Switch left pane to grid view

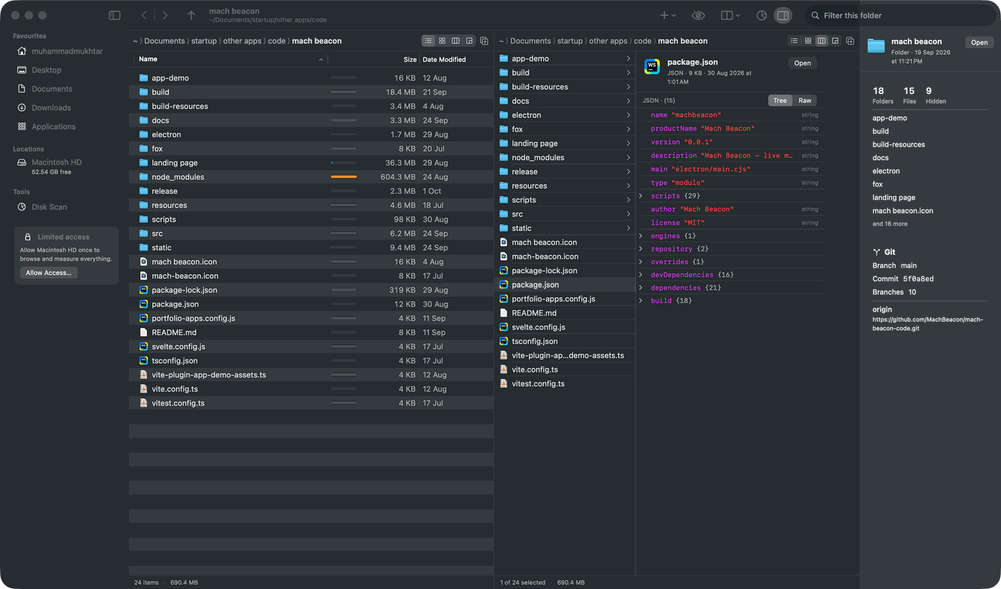pyautogui.click(x=442, y=41)
